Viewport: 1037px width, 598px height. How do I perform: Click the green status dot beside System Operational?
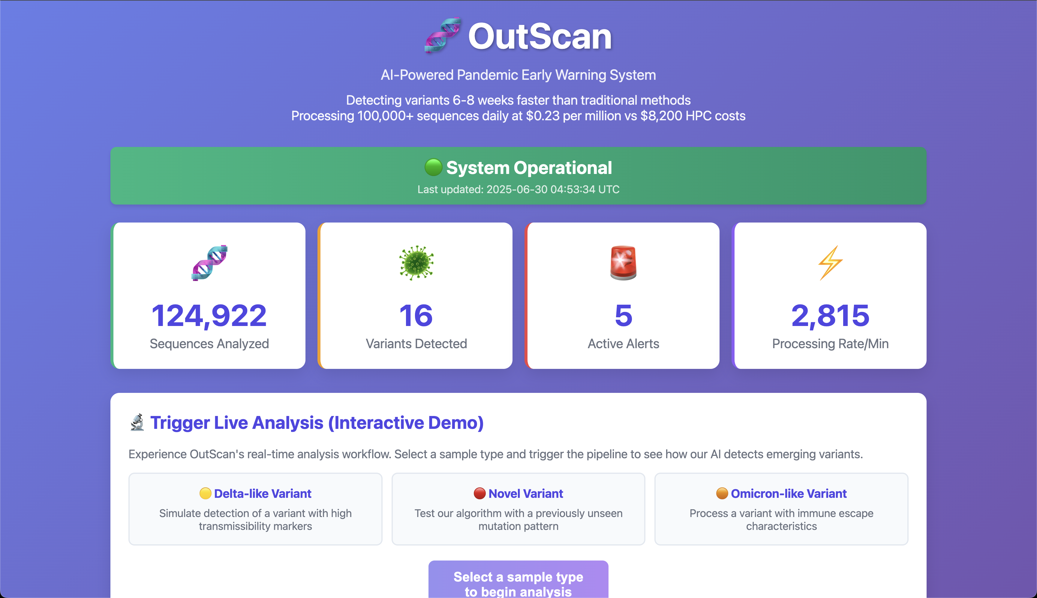[x=433, y=168]
